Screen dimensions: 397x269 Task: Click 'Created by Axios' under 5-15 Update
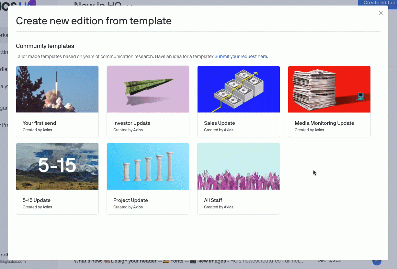(37, 207)
